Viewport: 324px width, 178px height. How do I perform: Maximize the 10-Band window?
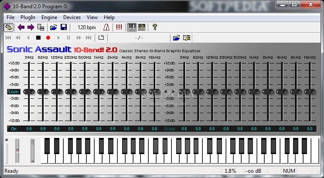click(294, 4)
